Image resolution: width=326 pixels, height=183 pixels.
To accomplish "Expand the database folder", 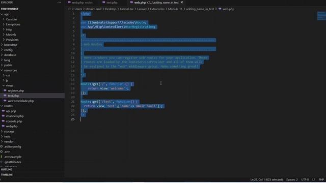I will pos(10,55).
